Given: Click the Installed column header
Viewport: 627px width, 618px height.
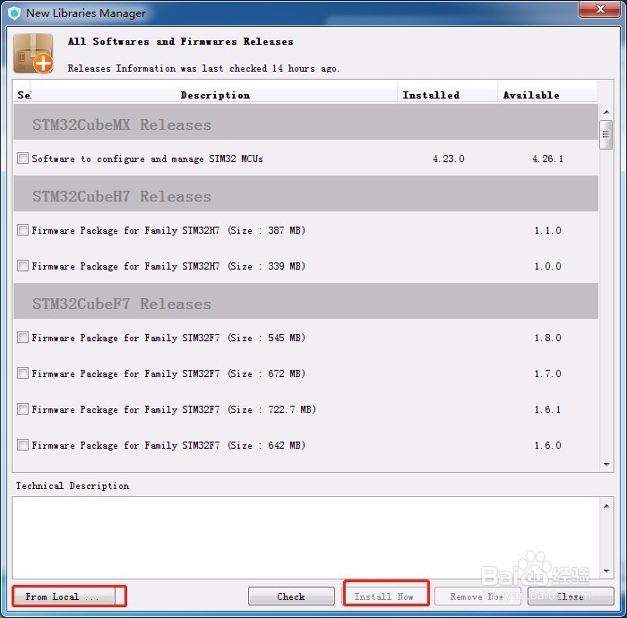Looking at the screenshot, I should click(x=448, y=95).
